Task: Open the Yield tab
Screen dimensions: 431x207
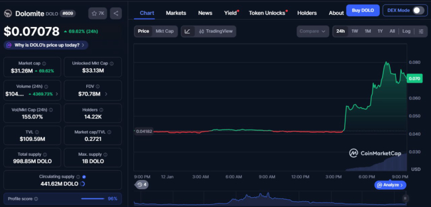Action: 230,13
